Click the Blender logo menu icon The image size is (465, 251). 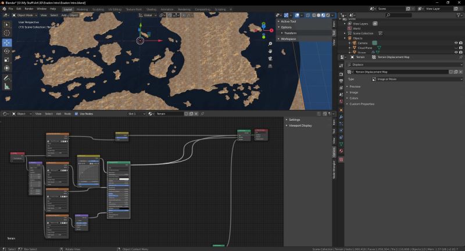click(4, 9)
